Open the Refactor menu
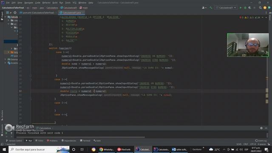272x153 pixels. tap(46, 3)
